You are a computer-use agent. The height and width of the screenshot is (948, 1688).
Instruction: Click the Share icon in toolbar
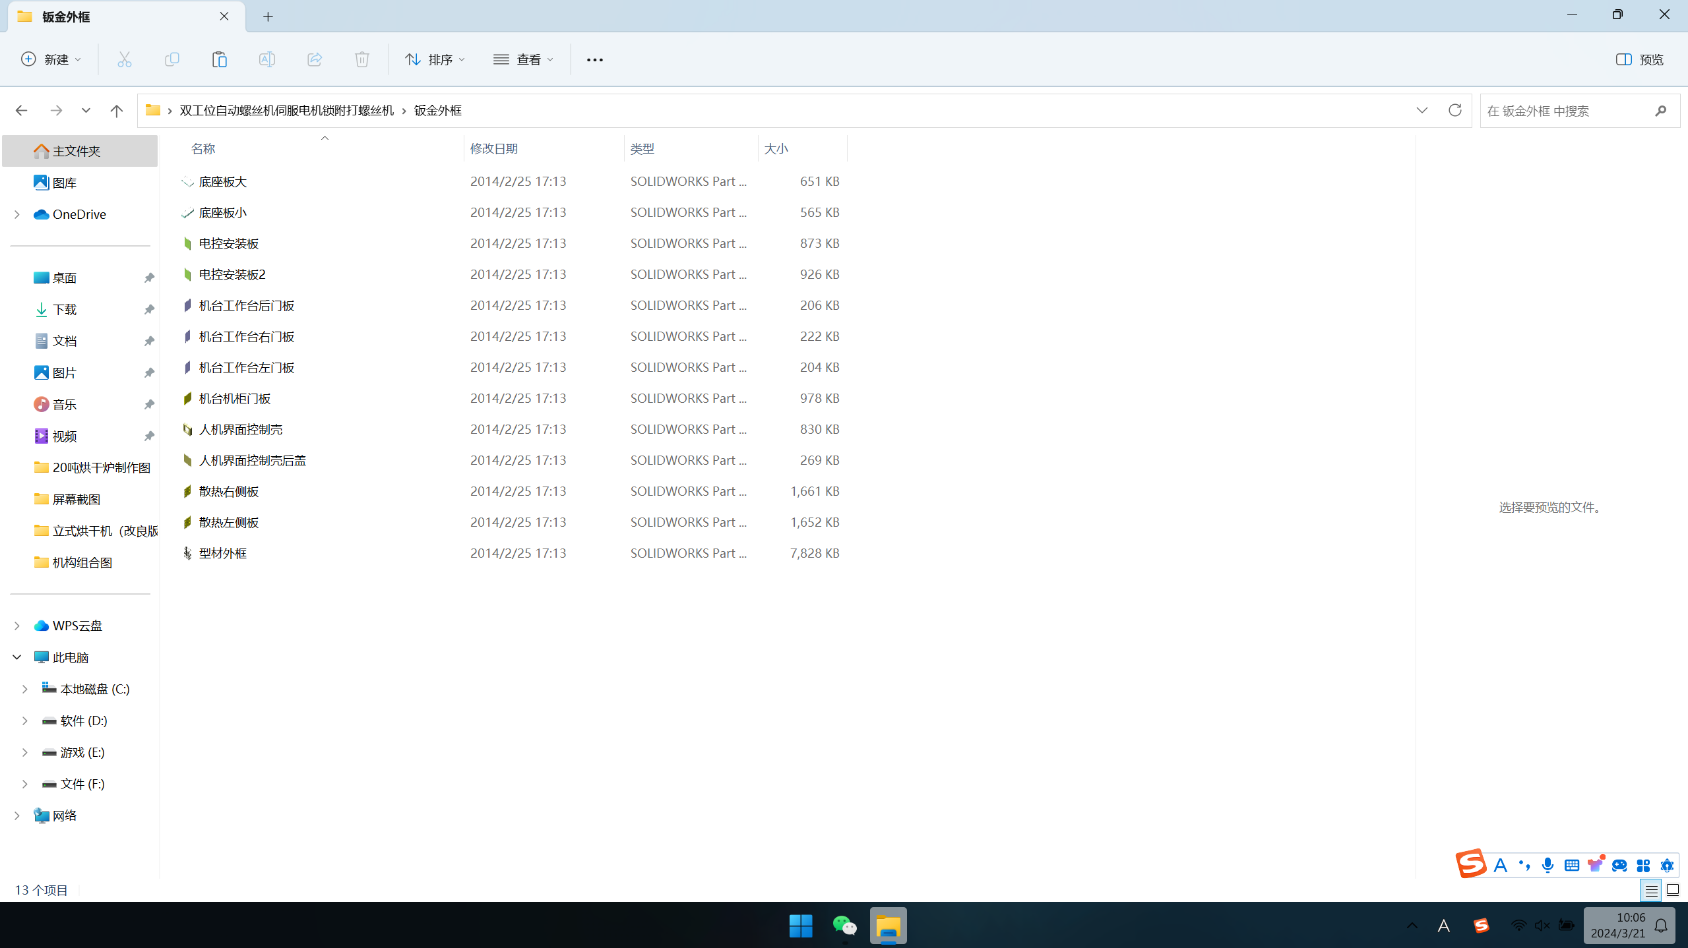(314, 59)
